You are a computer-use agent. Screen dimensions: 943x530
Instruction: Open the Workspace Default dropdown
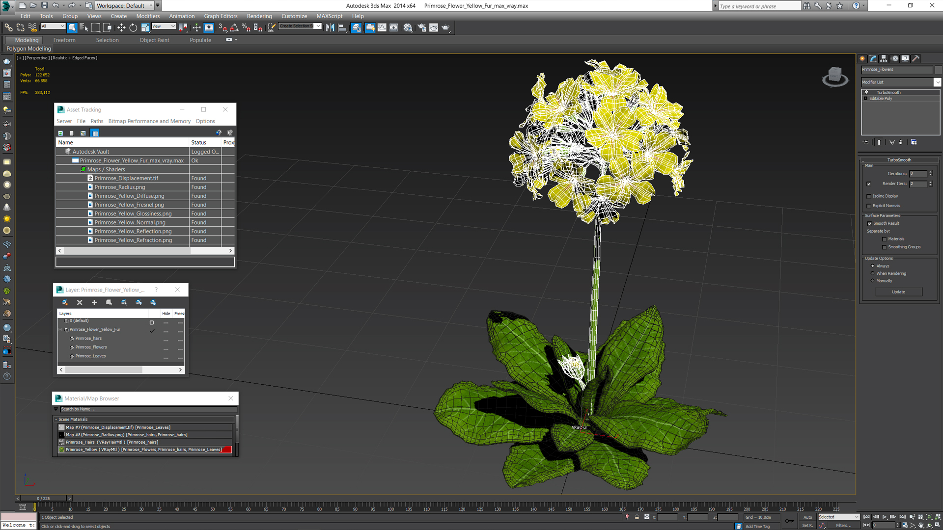coord(125,6)
